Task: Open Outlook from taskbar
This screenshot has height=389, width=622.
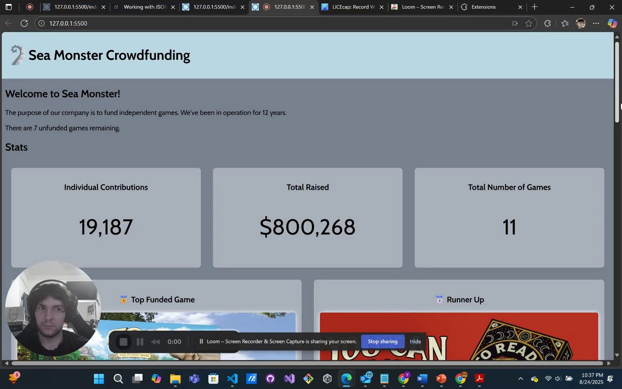Action: (366, 378)
